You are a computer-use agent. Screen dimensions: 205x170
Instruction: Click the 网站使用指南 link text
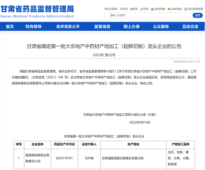pyautogui.click(x=195, y=9)
